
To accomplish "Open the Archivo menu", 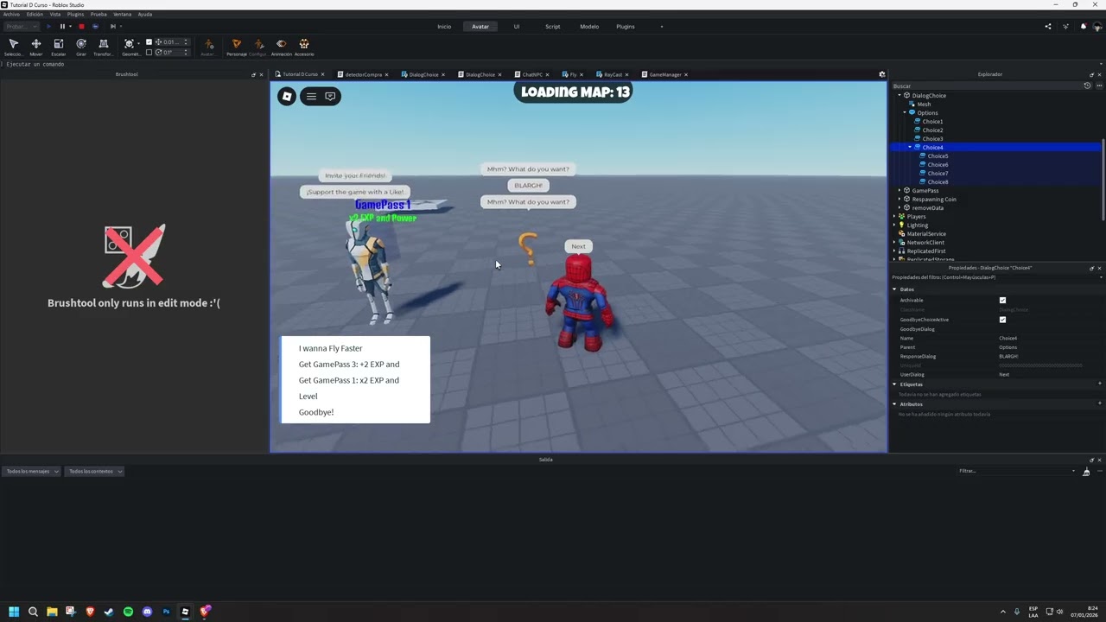I will 11,14.
